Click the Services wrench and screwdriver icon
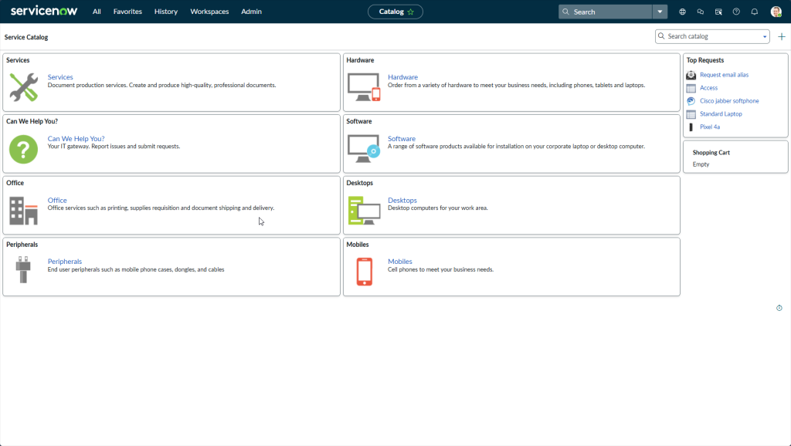This screenshot has height=446, width=791. click(23, 87)
